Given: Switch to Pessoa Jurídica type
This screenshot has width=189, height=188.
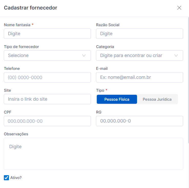Looking at the screenshot, I should coord(157,99).
